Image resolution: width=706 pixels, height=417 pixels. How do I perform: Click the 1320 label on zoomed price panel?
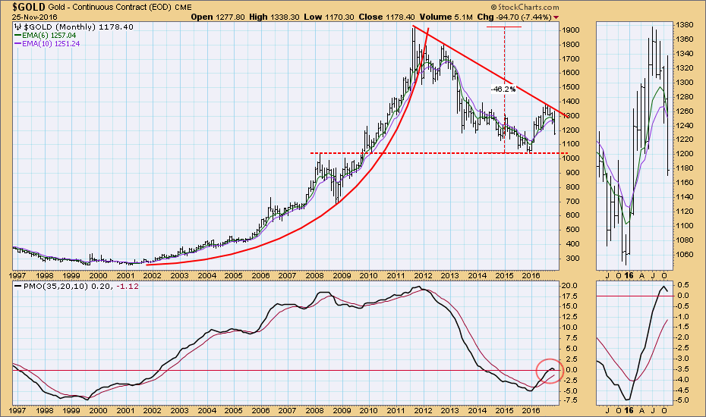click(x=685, y=68)
